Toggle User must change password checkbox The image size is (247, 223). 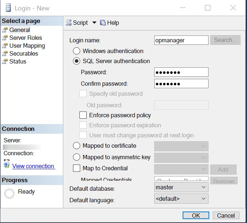coord(83,136)
